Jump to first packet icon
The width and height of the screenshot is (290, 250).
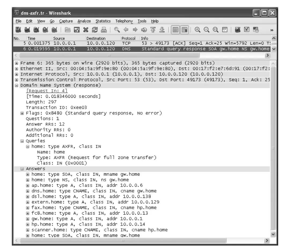click(x=153, y=30)
